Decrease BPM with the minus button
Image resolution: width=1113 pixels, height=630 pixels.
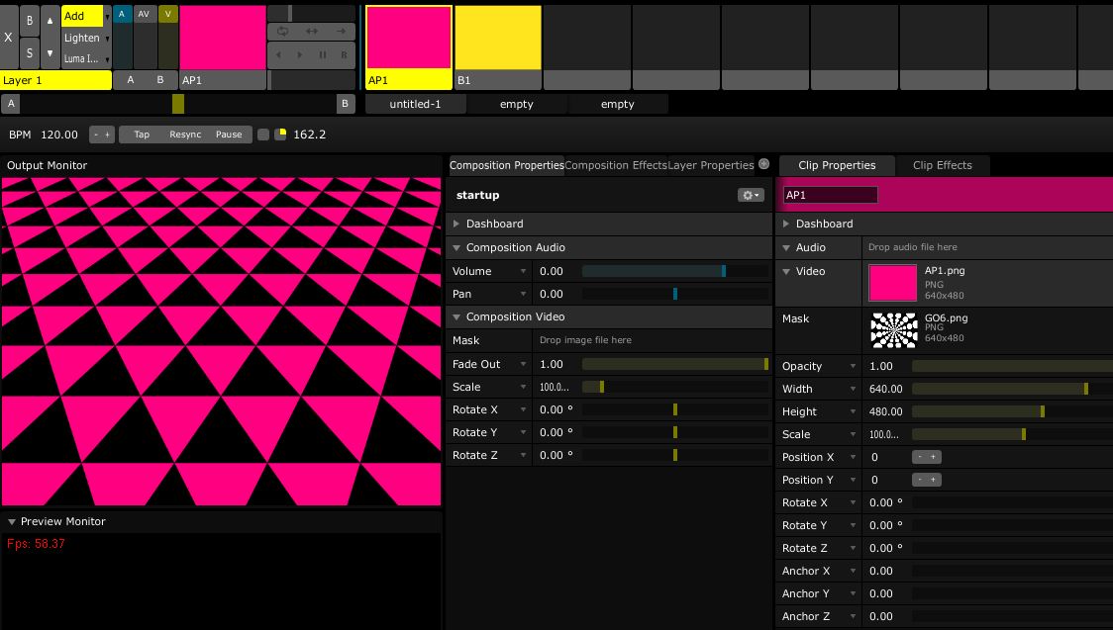click(x=96, y=135)
